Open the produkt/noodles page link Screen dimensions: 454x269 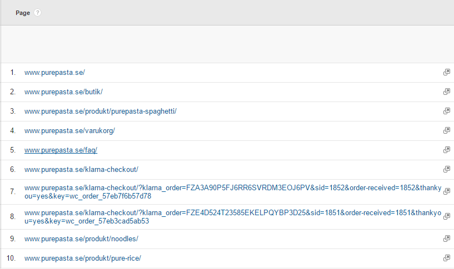pyautogui.click(x=81, y=238)
